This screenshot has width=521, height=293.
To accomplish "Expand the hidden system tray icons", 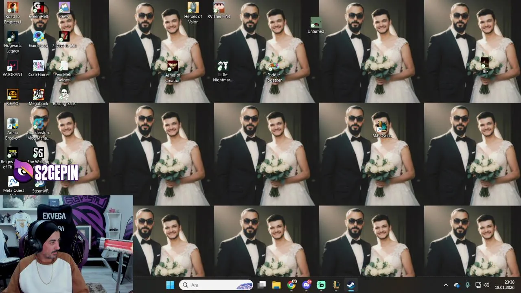I will 446,285.
